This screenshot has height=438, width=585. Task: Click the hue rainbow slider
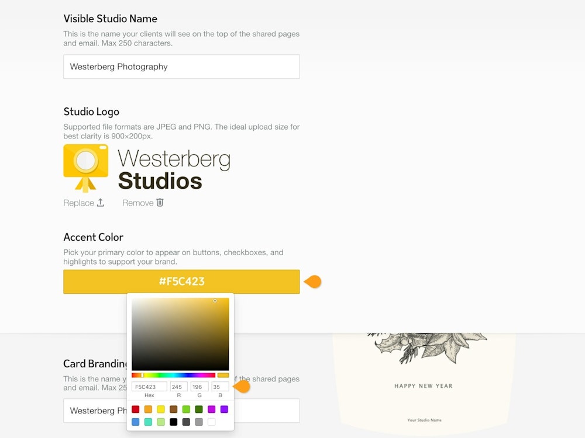(x=173, y=375)
